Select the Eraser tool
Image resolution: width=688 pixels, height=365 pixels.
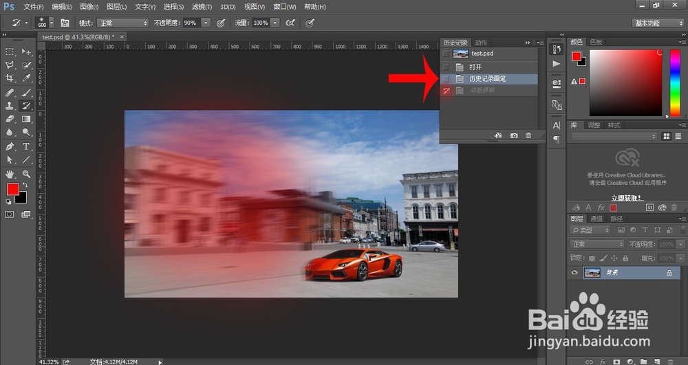(10, 119)
